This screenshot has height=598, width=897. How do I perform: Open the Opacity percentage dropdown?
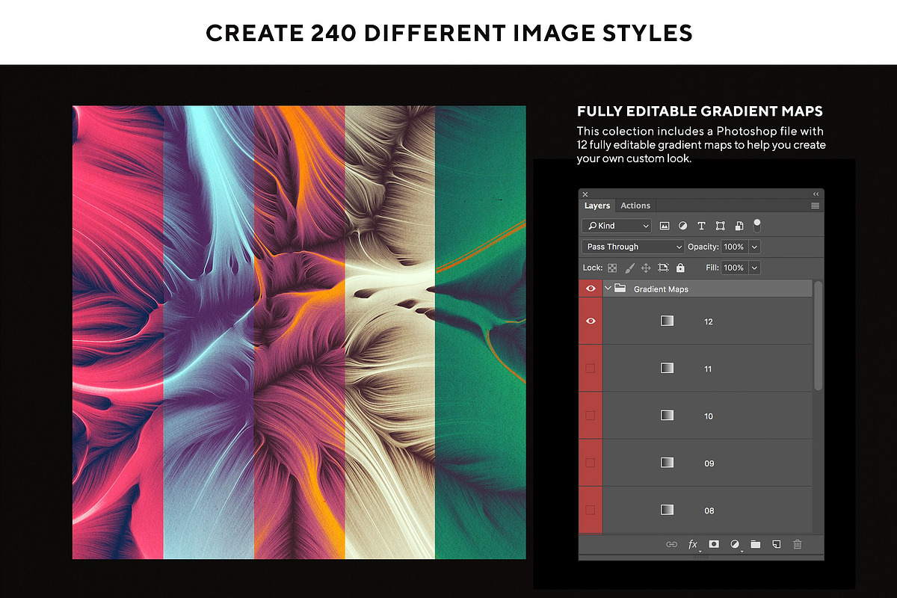[x=753, y=247]
